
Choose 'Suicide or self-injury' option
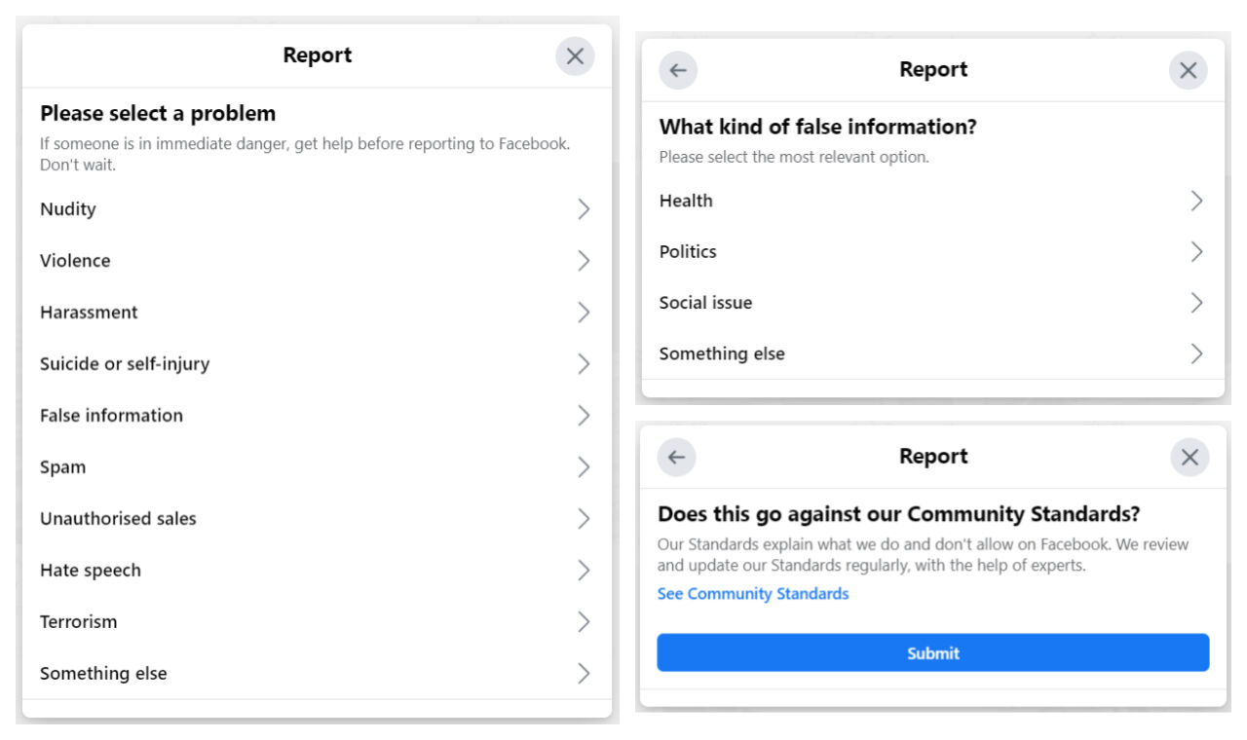125,364
